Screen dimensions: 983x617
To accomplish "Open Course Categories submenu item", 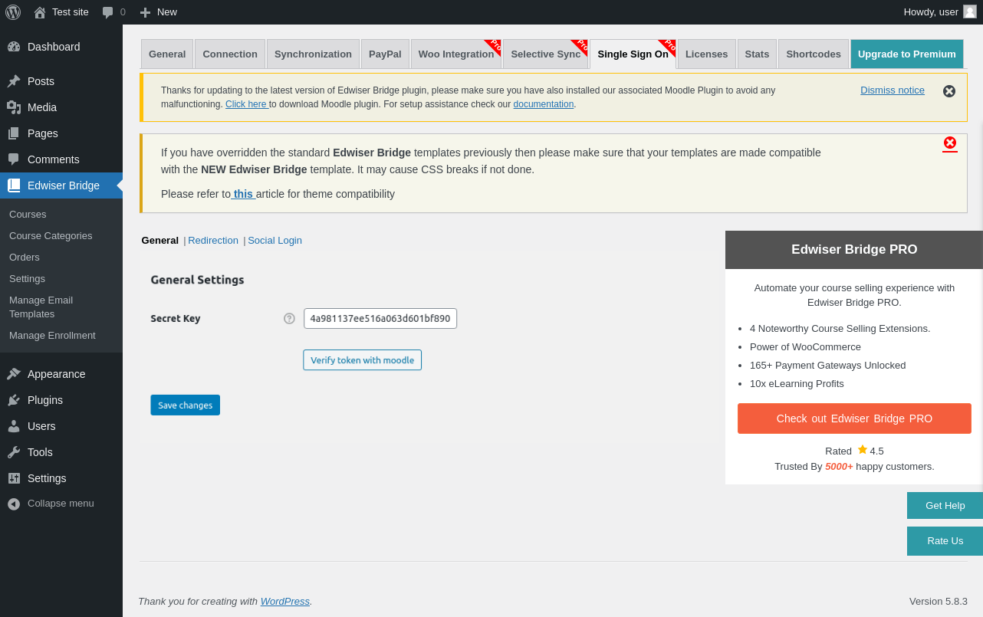I will tap(51, 236).
